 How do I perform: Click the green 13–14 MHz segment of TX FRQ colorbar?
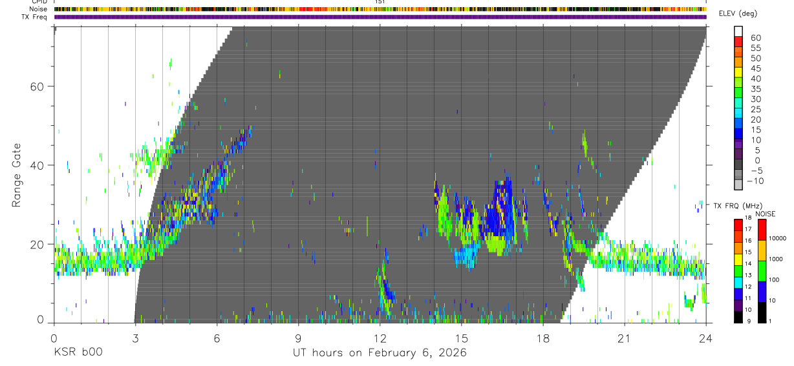(x=738, y=270)
